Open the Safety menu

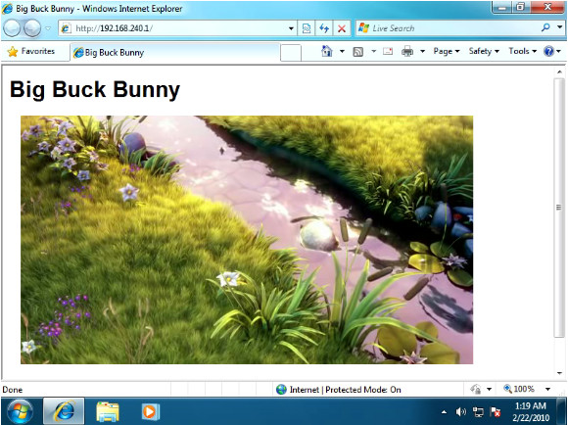point(484,52)
